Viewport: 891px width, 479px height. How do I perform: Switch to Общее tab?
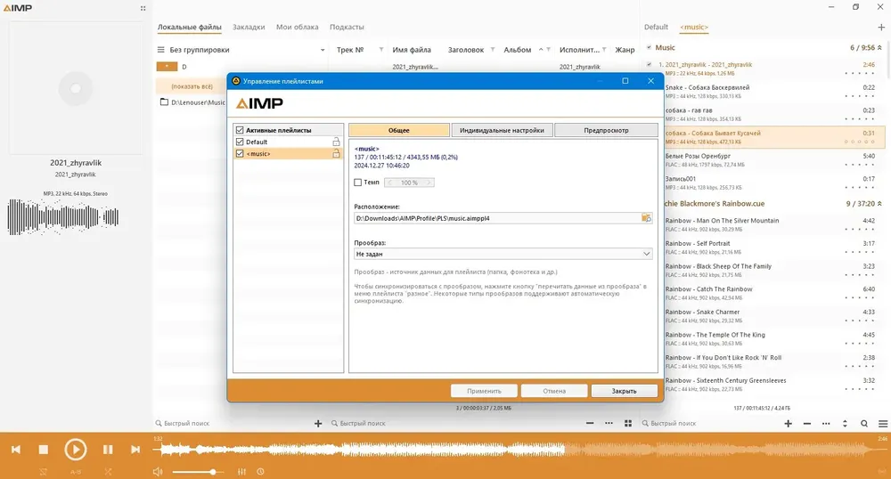pos(399,130)
